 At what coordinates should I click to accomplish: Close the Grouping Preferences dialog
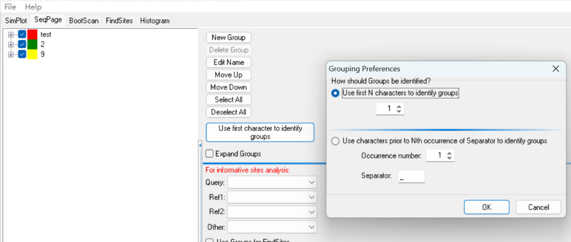point(556,69)
